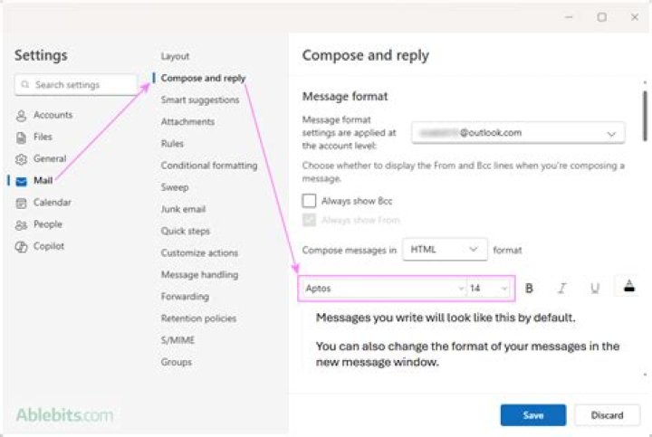Open the Calendar icon in sidebar
Screen dimensions: 652x437
pos(21,203)
